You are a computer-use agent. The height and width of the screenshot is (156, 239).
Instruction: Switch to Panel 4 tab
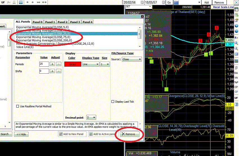point(87,22)
